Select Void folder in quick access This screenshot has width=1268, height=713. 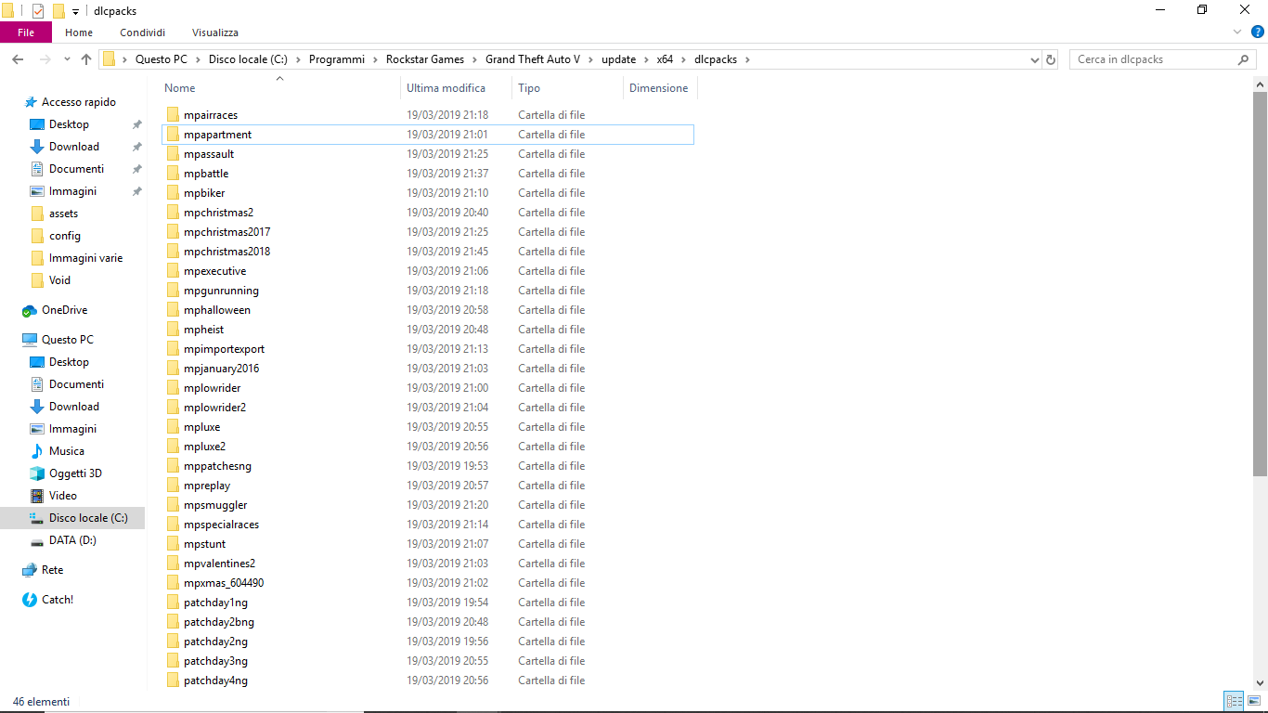click(x=59, y=280)
